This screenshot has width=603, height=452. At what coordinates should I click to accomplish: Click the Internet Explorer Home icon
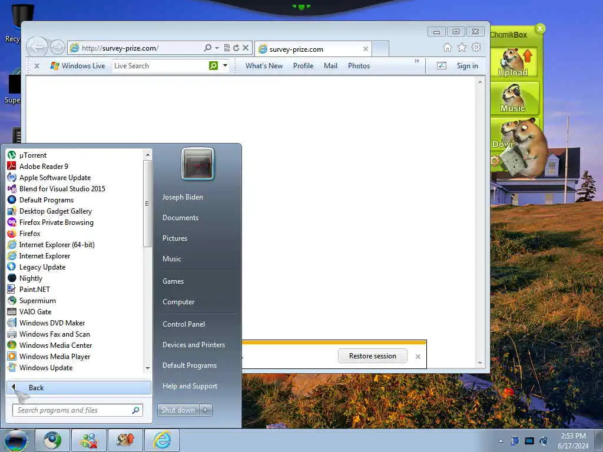point(448,47)
